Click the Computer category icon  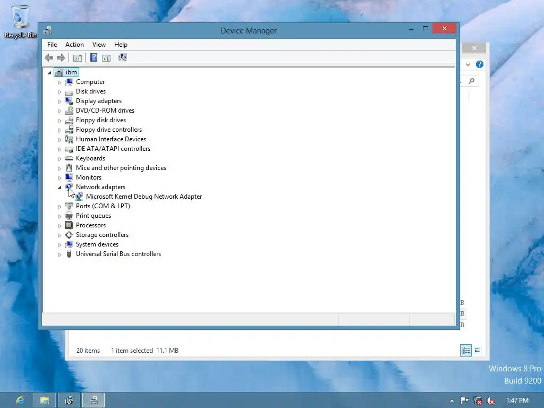point(69,82)
